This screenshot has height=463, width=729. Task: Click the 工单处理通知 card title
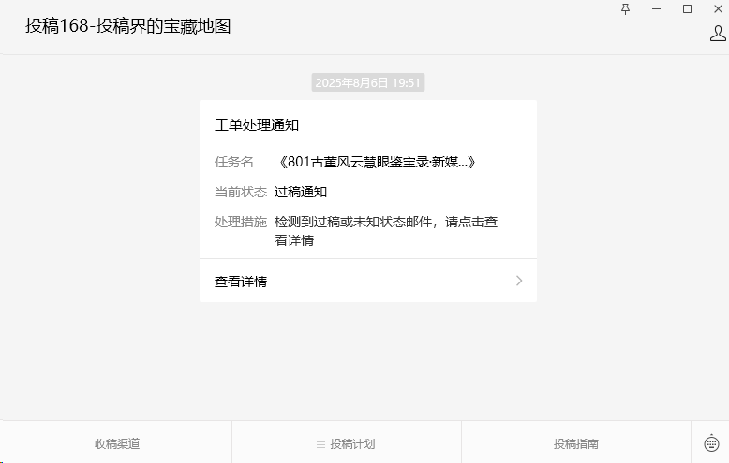[x=257, y=125]
